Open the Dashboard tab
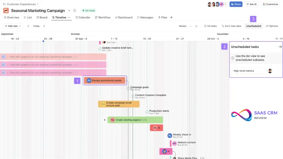 124,17
